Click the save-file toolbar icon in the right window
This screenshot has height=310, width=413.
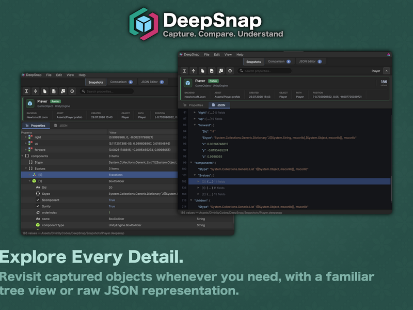(212, 71)
